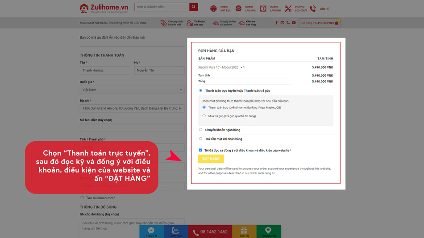Open the Showroom location icon
This screenshot has width=424, height=238.
268,231
